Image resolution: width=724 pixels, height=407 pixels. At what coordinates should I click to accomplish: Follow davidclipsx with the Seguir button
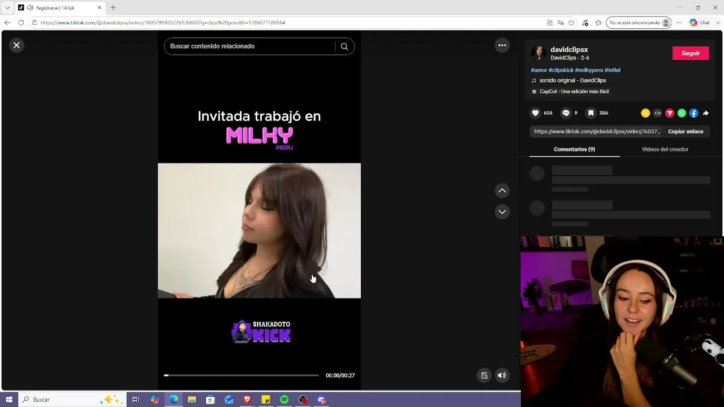point(691,53)
